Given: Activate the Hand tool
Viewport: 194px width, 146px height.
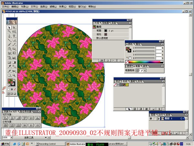Looking at the screenshot, I should click(9, 74).
